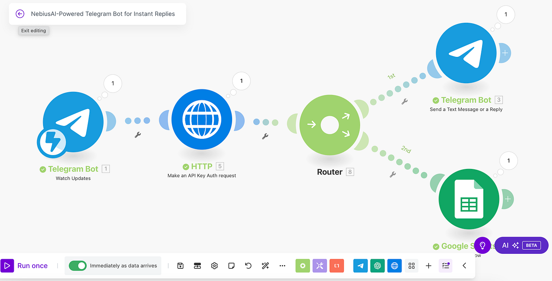Open the purple Tools icon in the toolbar
552x281 pixels.
pos(319,266)
